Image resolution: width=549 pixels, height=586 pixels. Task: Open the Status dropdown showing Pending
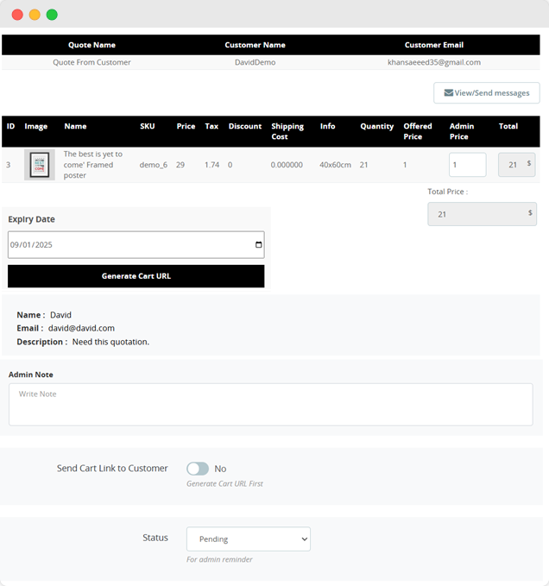coord(248,539)
